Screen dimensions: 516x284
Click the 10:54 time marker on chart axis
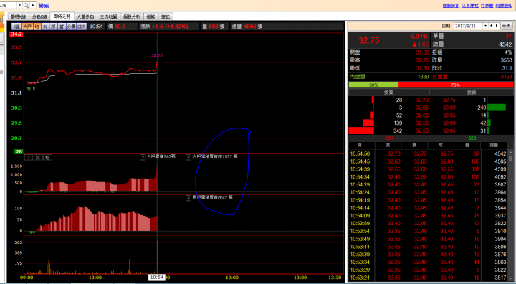(157, 278)
